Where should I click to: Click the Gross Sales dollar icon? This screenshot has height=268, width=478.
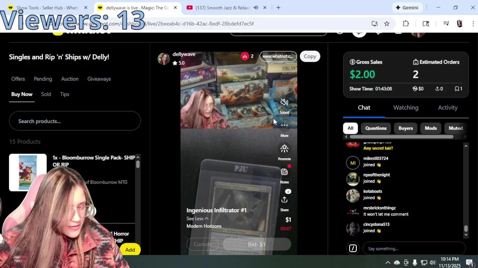(x=352, y=62)
